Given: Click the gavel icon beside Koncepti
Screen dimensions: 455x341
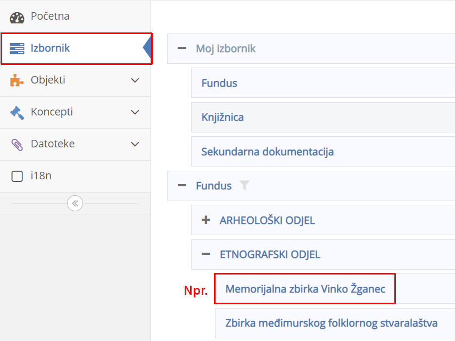Looking at the screenshot, I should 17,112.
